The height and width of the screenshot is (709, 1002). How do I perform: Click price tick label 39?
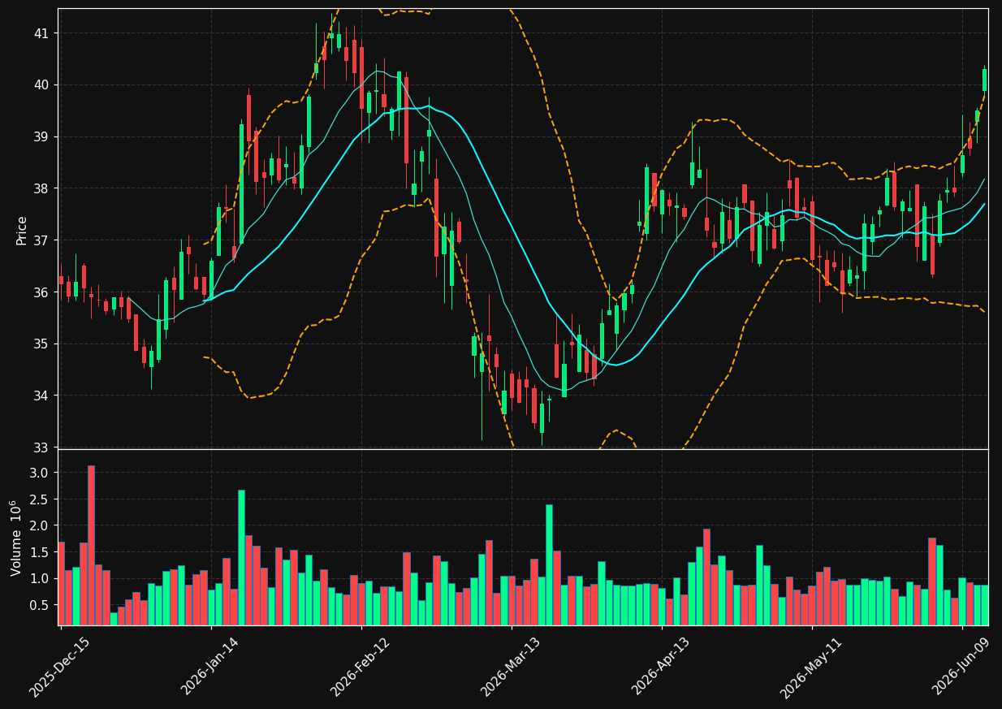(41, 136)
